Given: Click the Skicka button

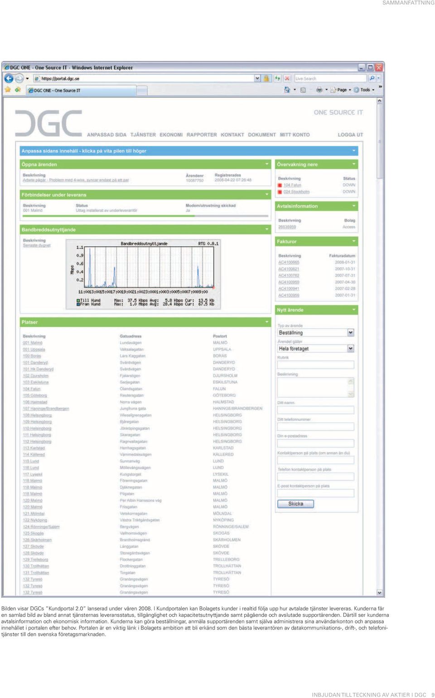Looking at the screenshot, I should pos(295,504).
